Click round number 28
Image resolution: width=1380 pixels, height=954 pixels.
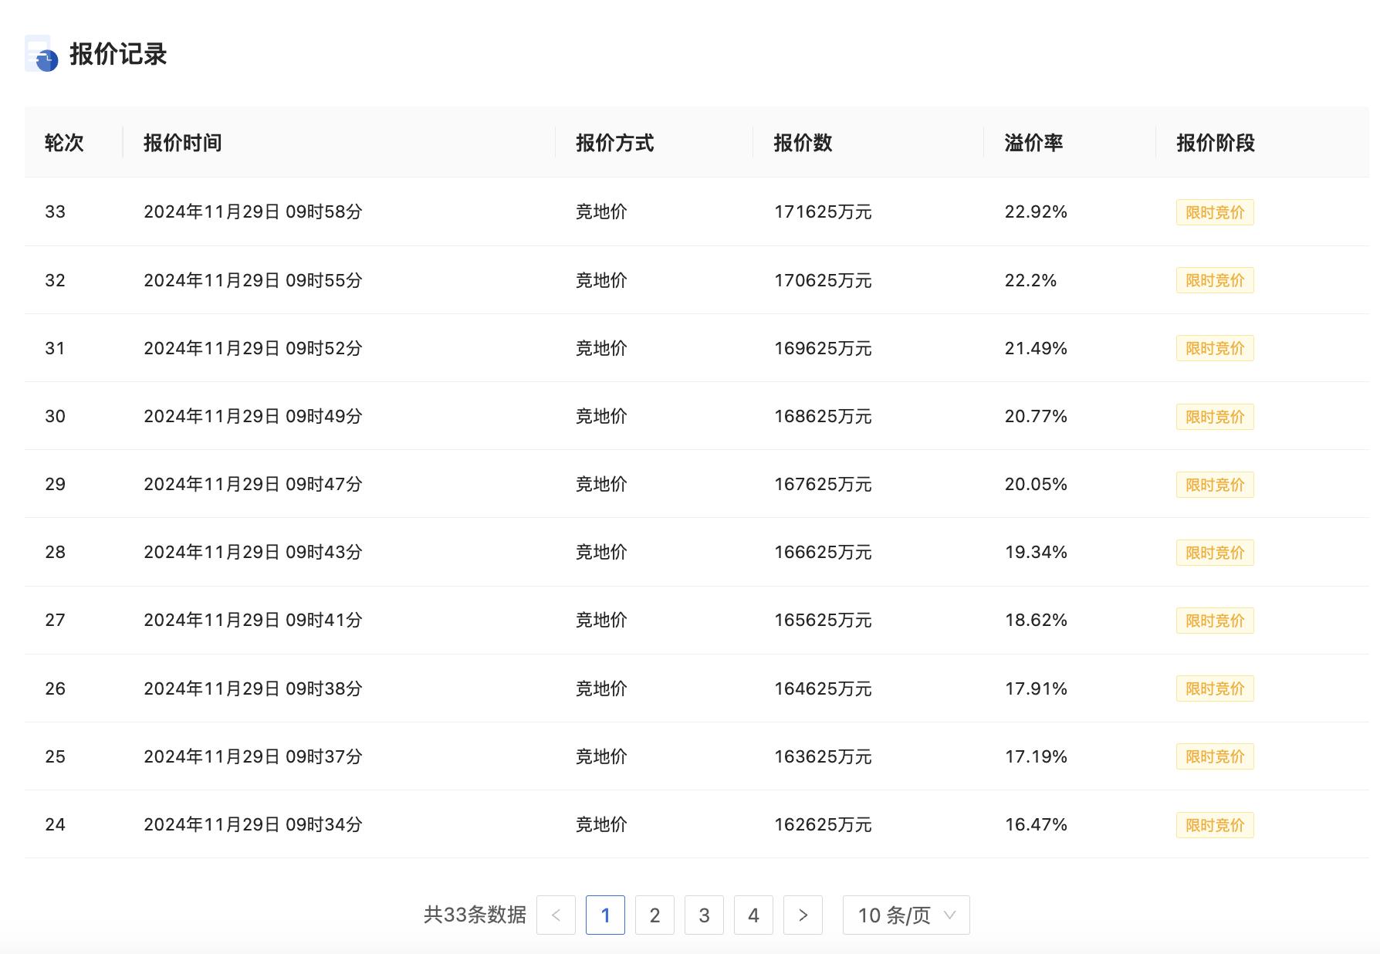55,552
